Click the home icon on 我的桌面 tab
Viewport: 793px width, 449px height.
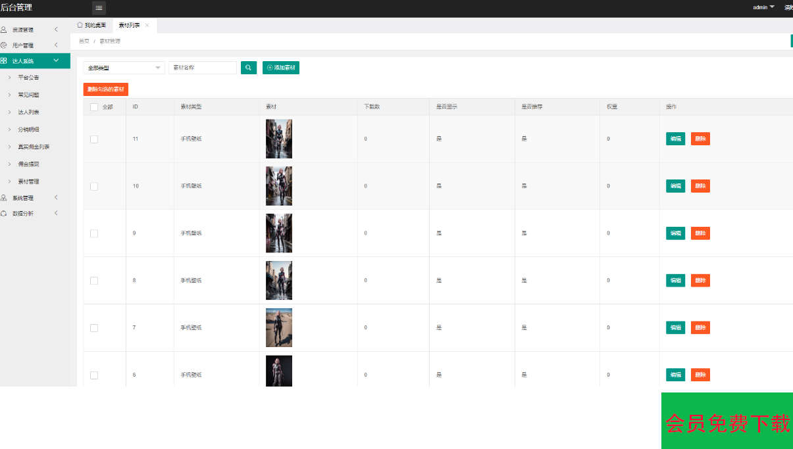coord(80,25)
